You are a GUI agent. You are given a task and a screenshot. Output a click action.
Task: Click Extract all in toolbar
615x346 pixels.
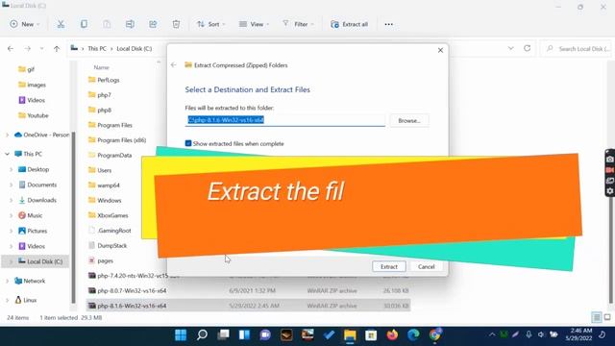pos(350,24)
